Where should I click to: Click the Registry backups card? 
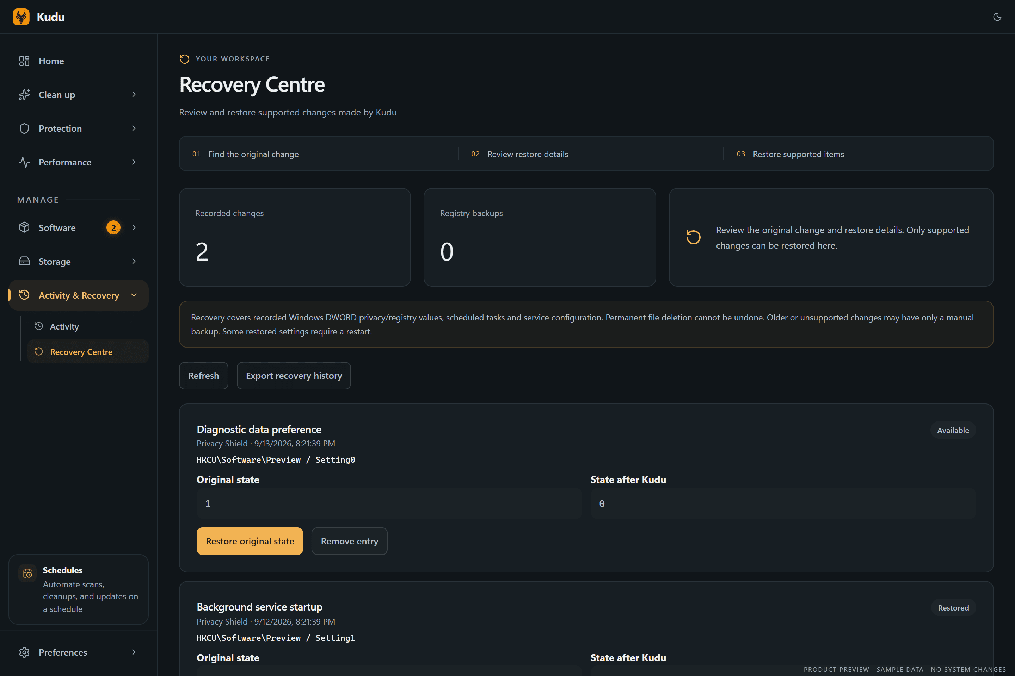pyautogui.click(x=540, y=237)
